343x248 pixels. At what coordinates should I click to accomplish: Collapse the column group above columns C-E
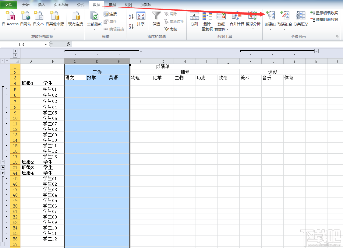pos(141,51)
